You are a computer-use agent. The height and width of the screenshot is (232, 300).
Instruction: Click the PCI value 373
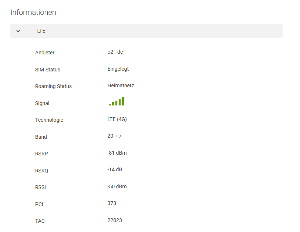(x=112, y=203)
